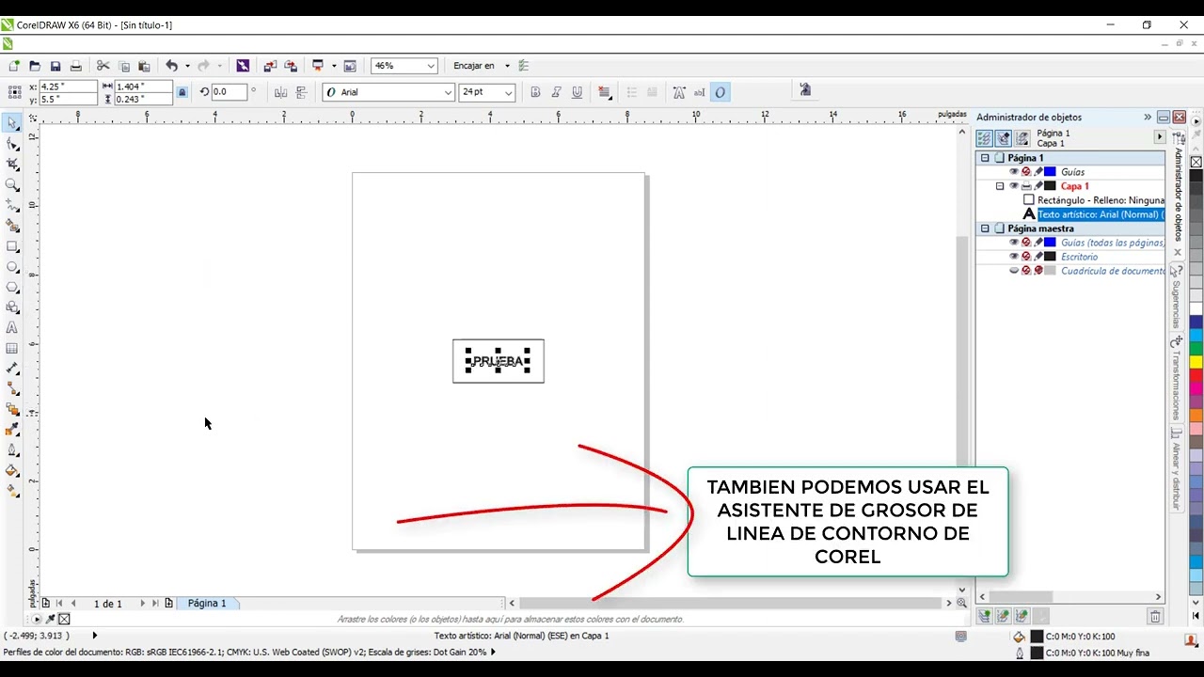Select the Rectangle tool
The image size is (1204, 677).
click(x=12, y=246)
